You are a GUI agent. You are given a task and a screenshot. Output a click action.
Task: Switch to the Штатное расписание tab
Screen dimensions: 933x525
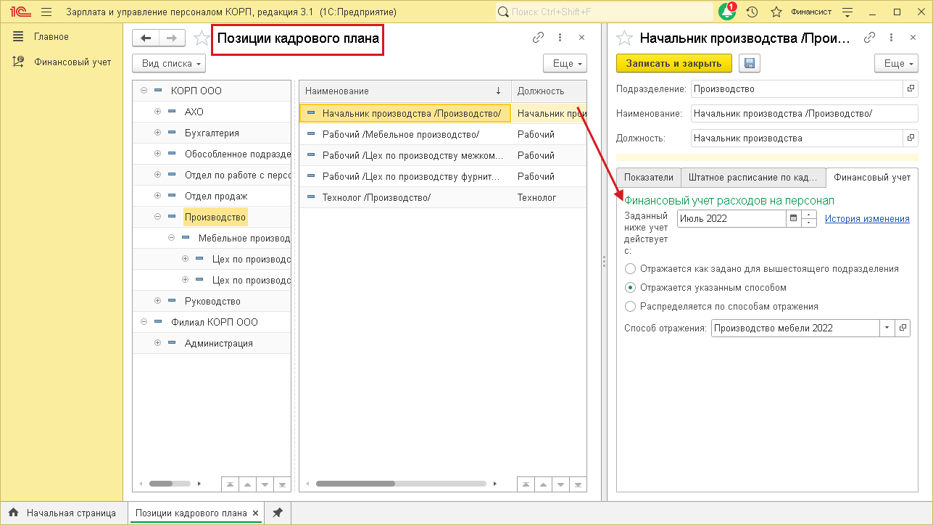tap(753, 177)
